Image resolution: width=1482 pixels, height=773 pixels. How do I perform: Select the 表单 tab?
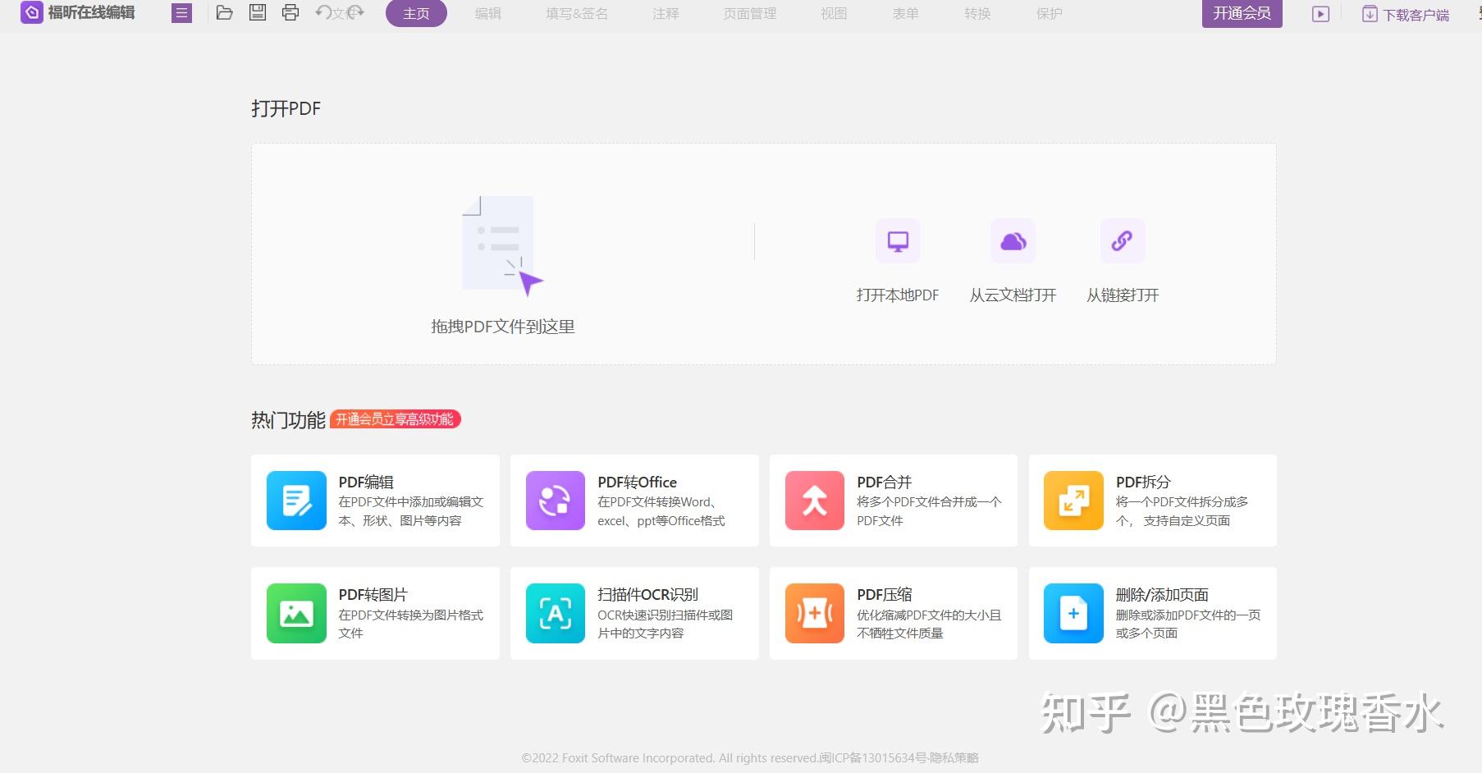[906, 14]
